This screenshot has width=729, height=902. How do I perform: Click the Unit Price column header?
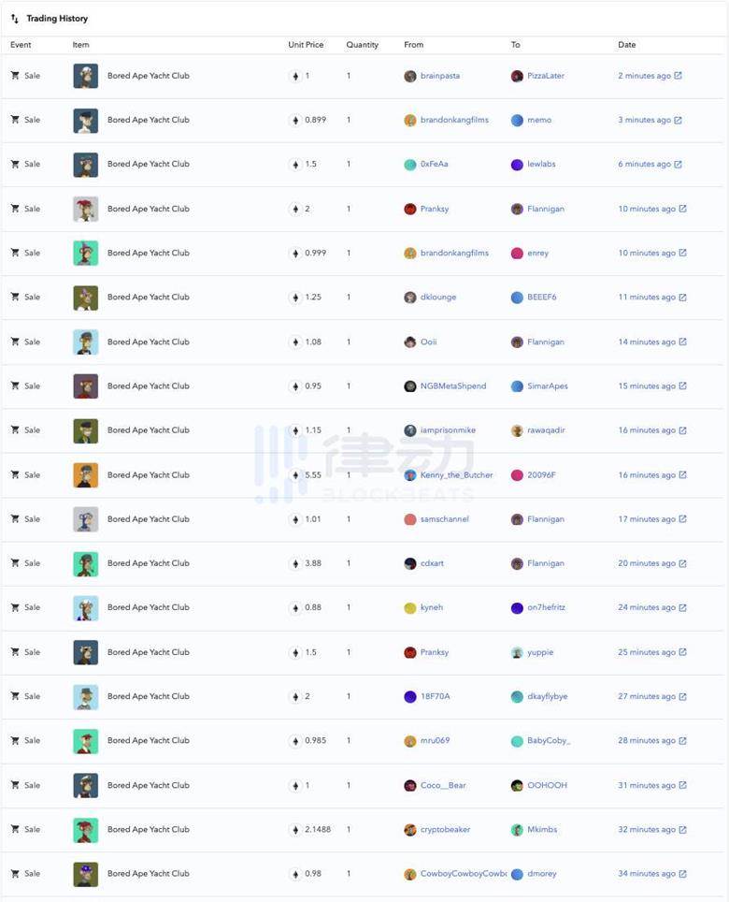306,44
